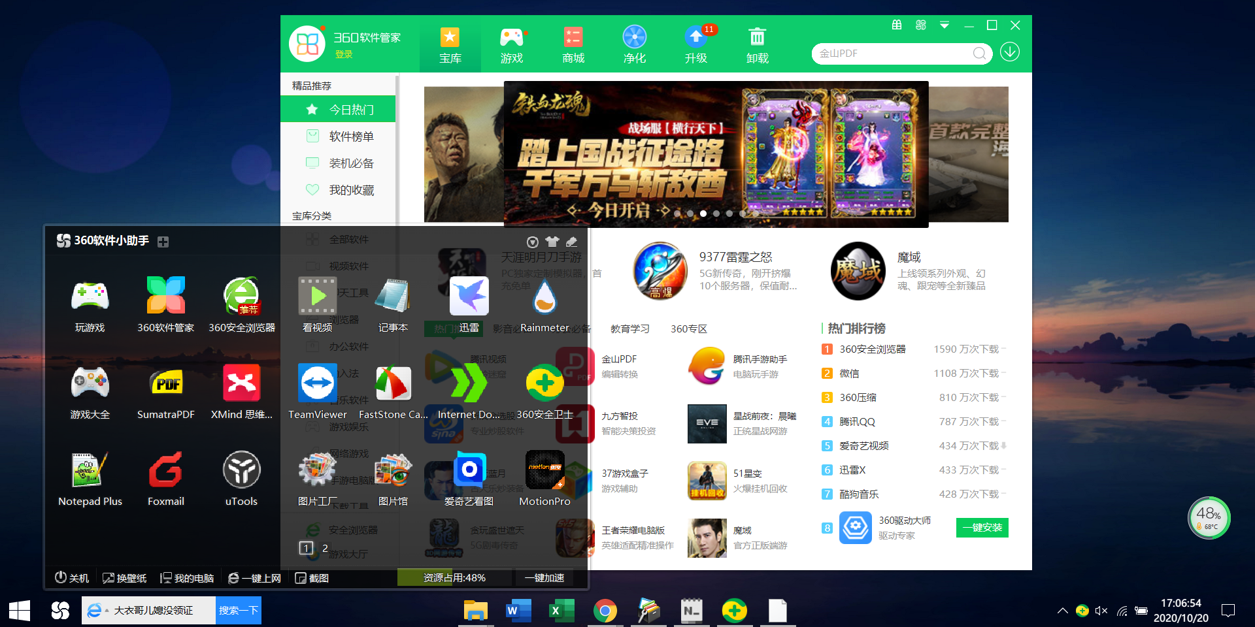
Task: Click the 关机 button in assistant panel
Action: [x=72, y=578]
